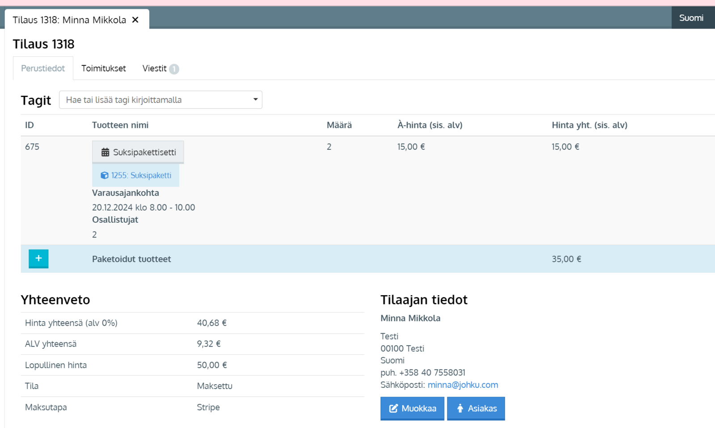Click the calendar icon on Suksipakettisetti
Image resolution: width=715 pixels, height=428 pixels.
click(105, 153)
